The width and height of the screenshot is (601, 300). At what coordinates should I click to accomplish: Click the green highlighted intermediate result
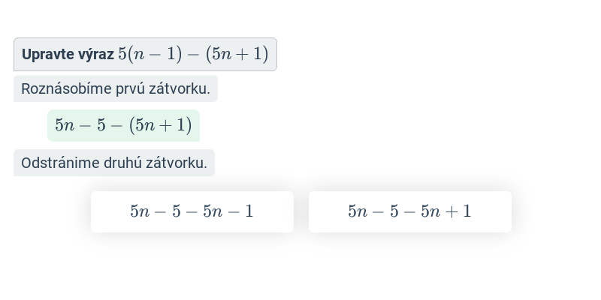123,125
